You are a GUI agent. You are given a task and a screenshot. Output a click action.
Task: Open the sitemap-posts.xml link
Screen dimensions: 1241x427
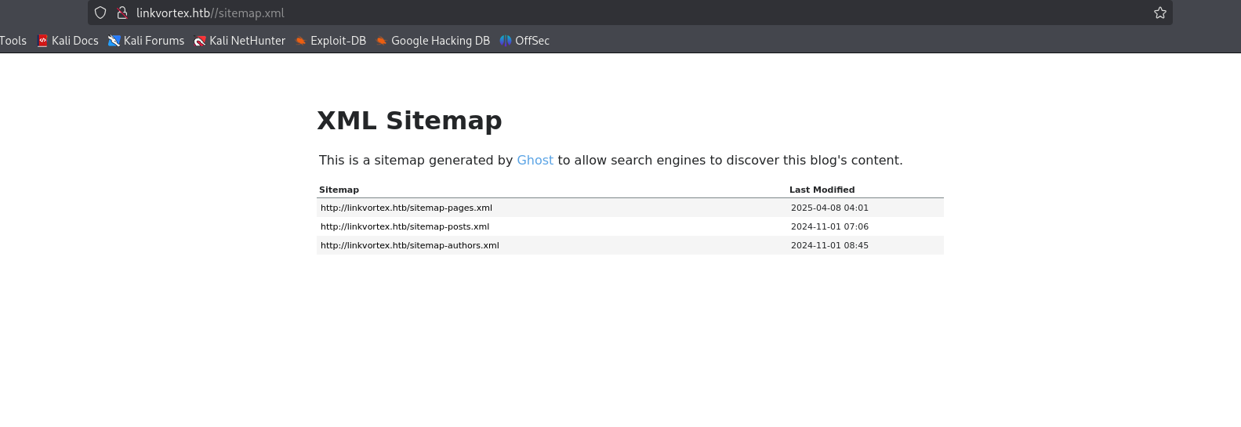[405, 226]
